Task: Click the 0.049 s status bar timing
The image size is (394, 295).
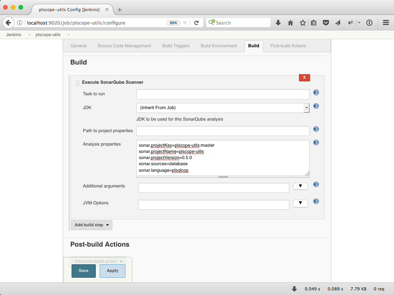Action: pos(312,289)
